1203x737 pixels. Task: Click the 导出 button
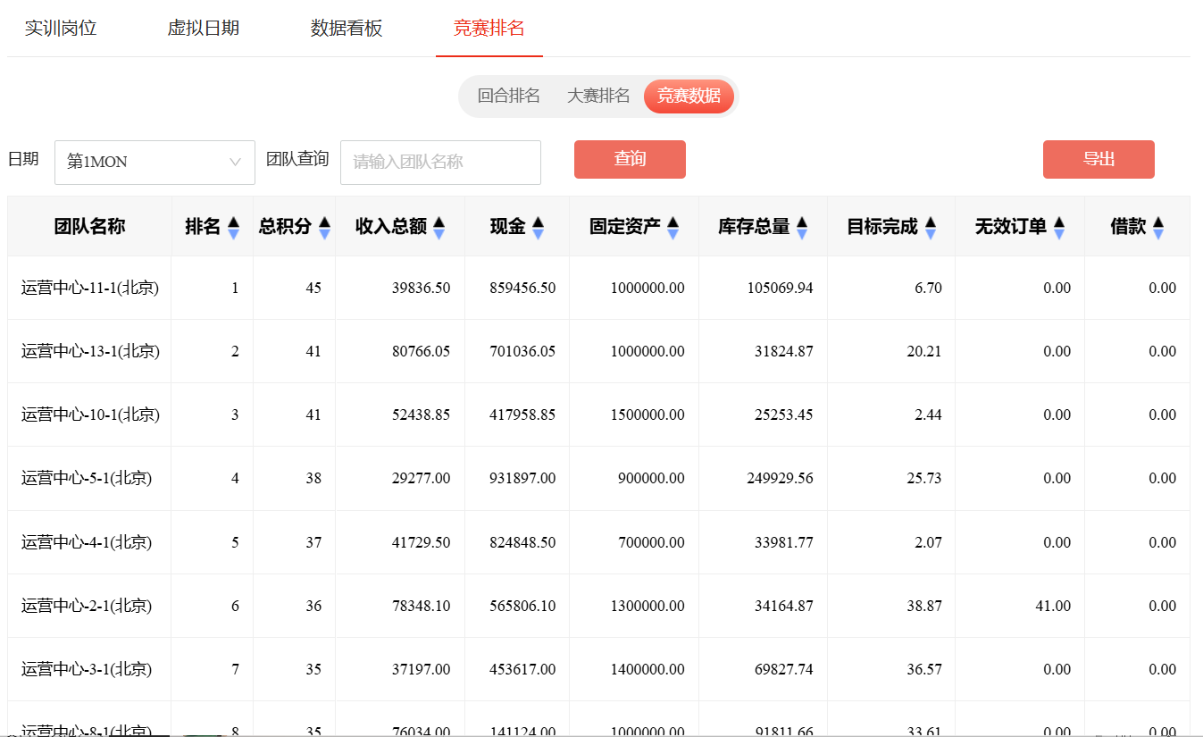pyautogui.click(x=1099, y=159)
